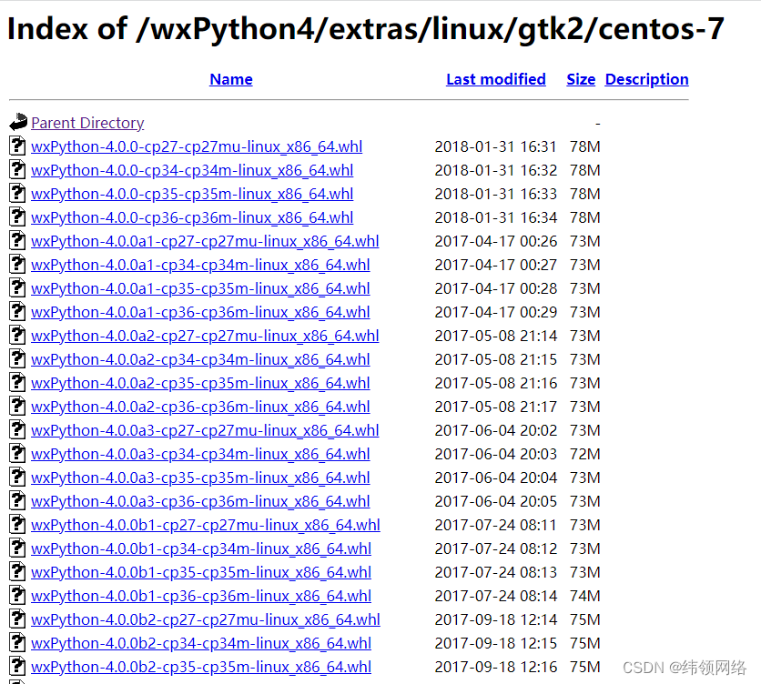Click file icon beside wxPython-4.0.0a3-cp36-cp36m wheel
The image size is (761, 684).
[x=17, y=500]
